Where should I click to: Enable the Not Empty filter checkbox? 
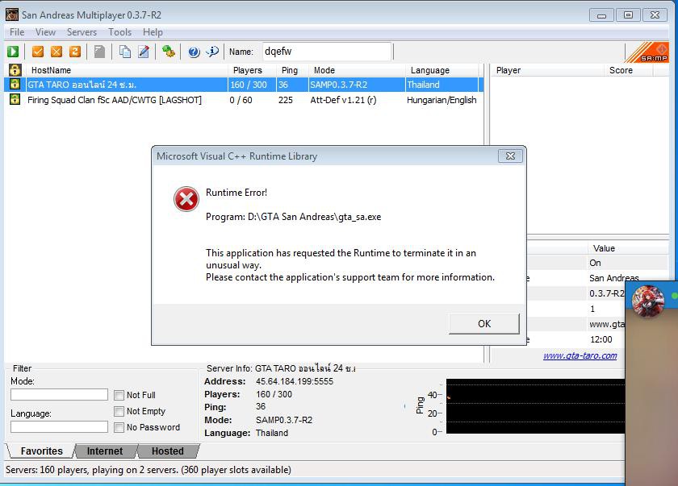tap(119, 411)
